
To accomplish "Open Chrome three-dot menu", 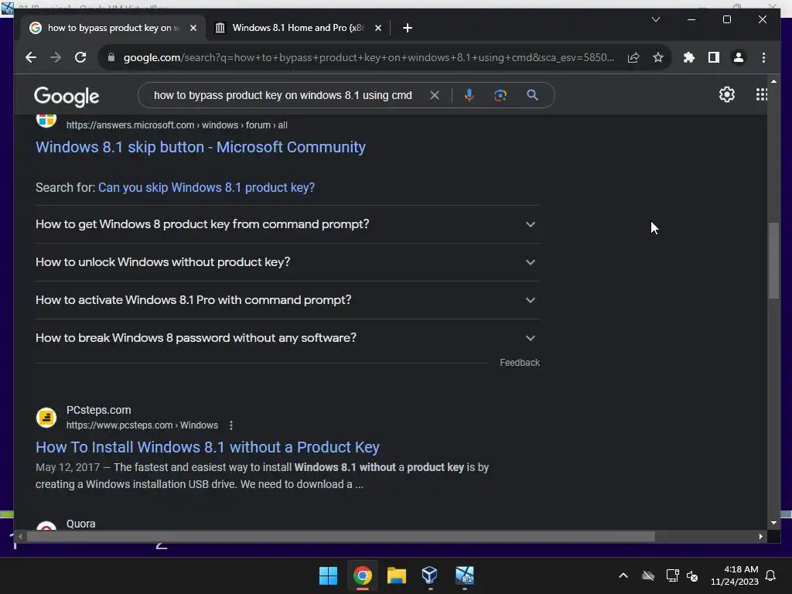I will (x=763, y=57).
